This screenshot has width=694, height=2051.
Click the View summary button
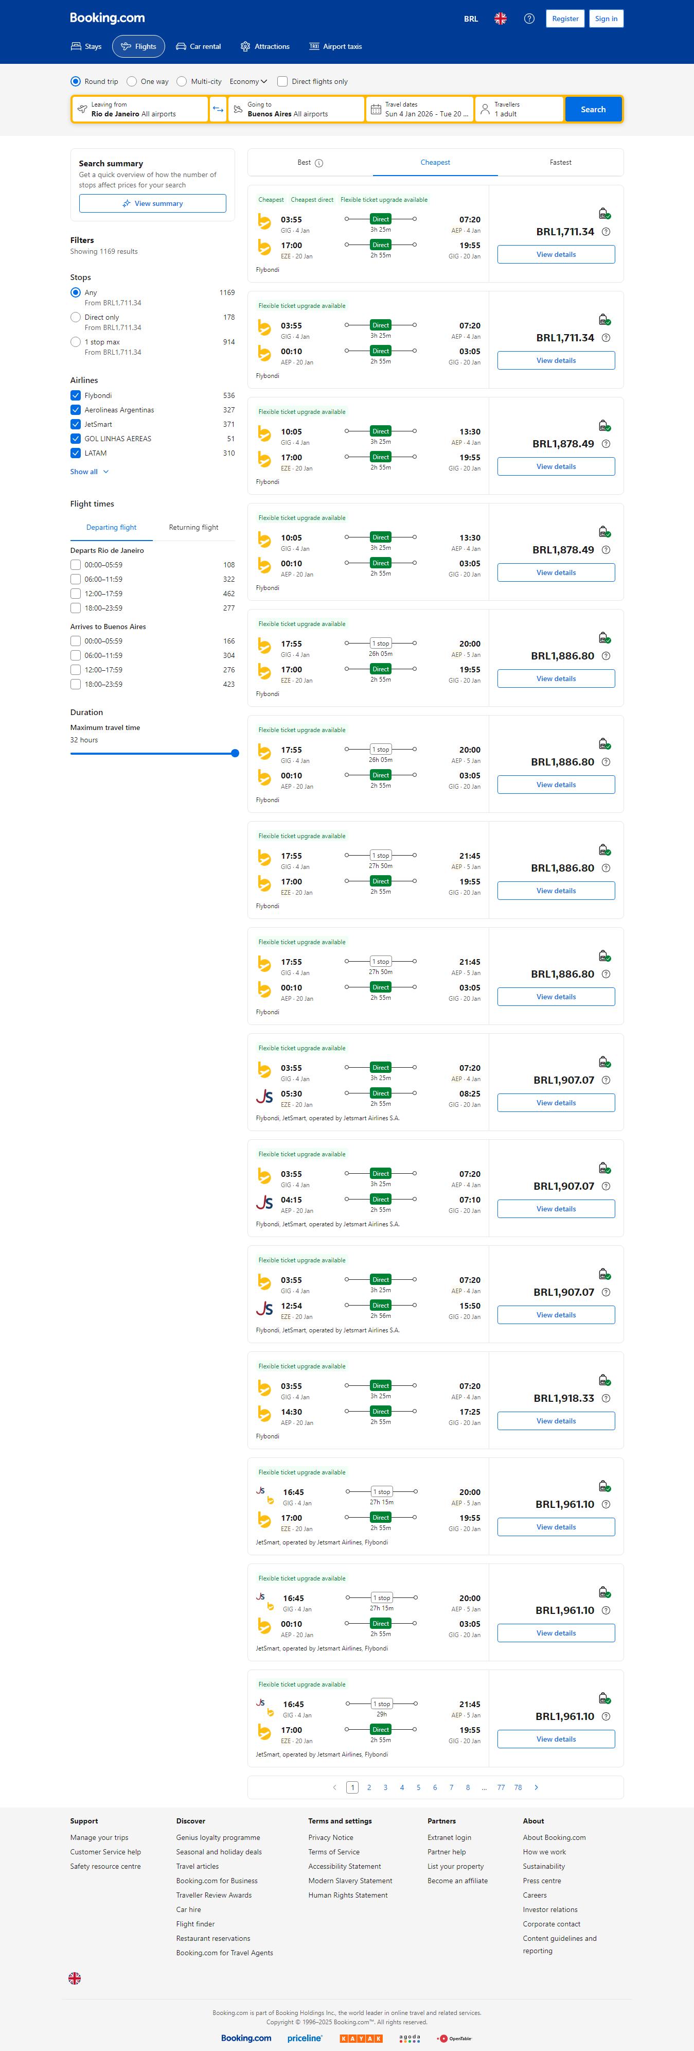[152, 204]
